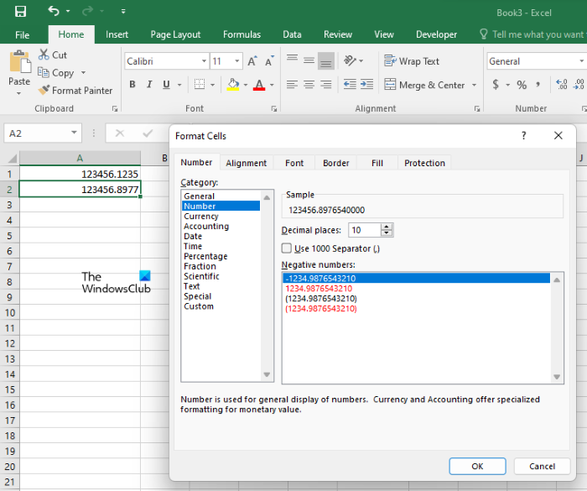Viewport: 587px width, 491px height.
Task: Open the Page Layout ribbon tab
Action: [x=175, y=34]
